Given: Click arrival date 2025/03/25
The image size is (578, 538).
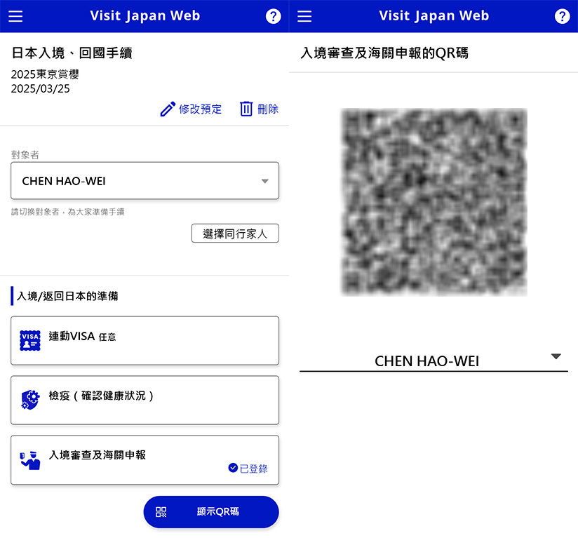Looking at the screenshot, I should pos(40,89).
